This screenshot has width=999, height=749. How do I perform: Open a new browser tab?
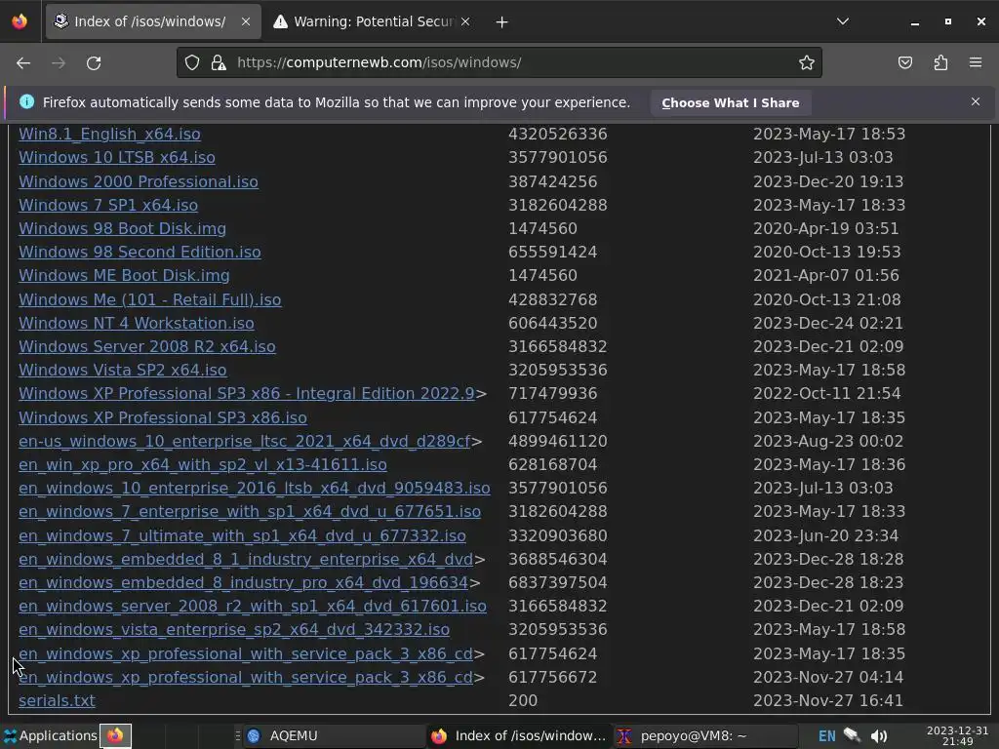[502, 21]
